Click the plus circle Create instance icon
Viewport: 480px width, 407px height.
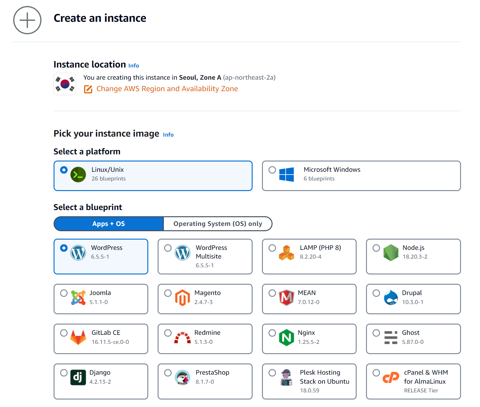[27, 20]
